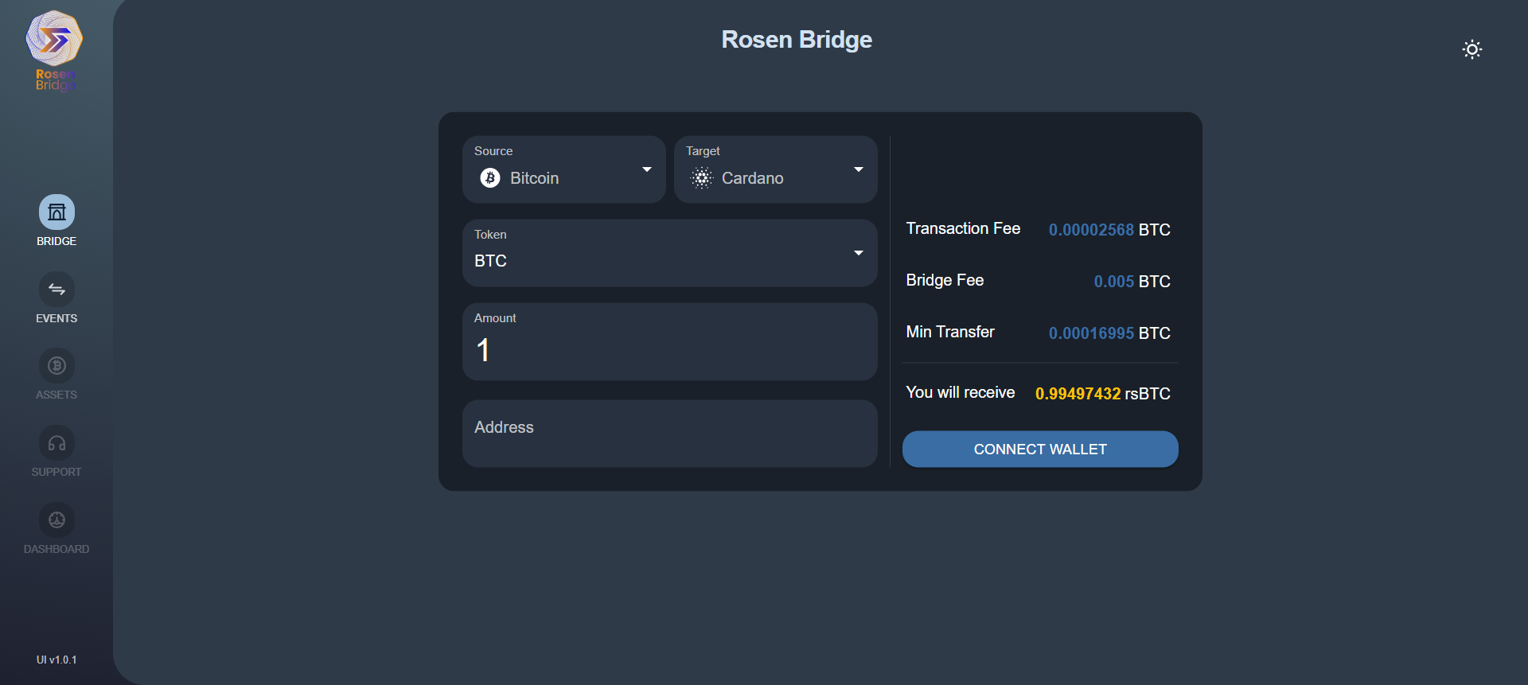Screen dimensions: 1528x685
Task: Click the Cardano logo icon in Target
Action: click(x=702, y=178)
